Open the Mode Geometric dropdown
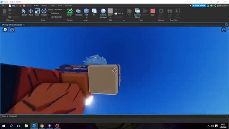The width and height of the screenshot is (229, 129). [59, 10]
